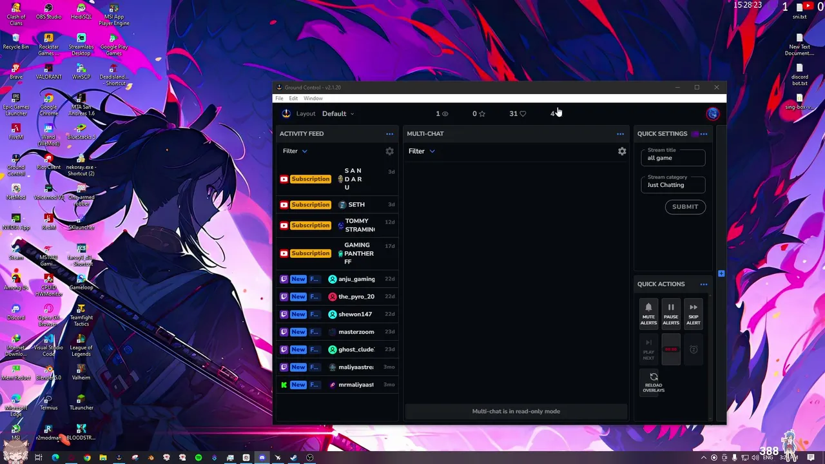Open the Activity Feed three-dots menu
Viewport: 825px width, 464px height.
pyautogui.click(x=389, y=134)
